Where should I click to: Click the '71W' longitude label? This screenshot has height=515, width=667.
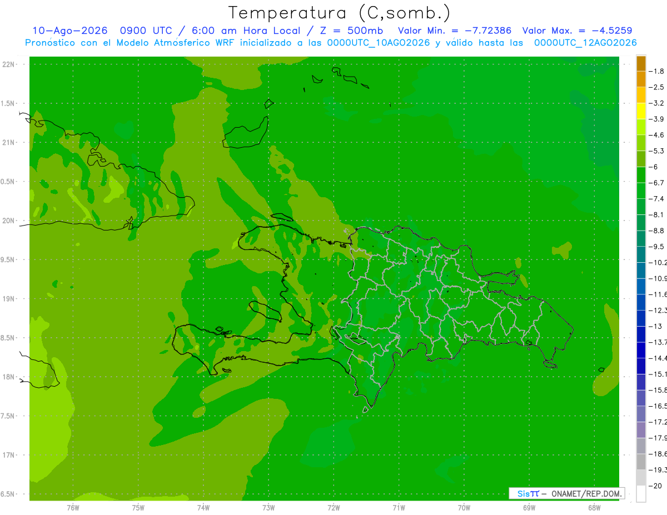[399, 508]
